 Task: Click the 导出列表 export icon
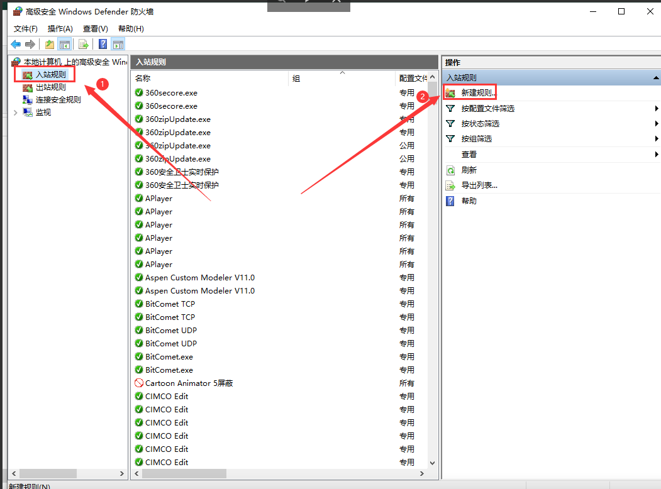450,185
